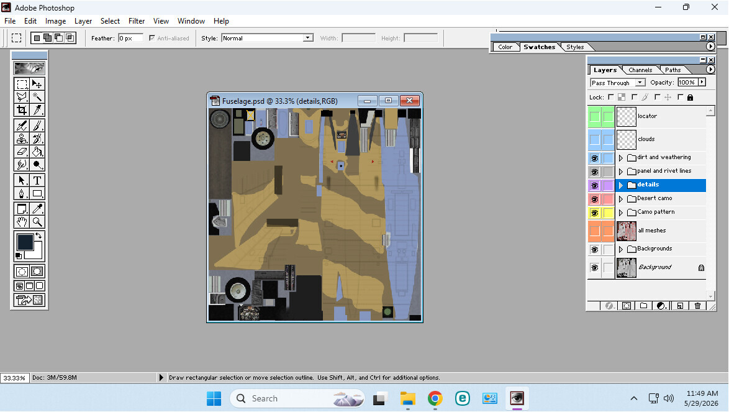Show the all meshes layer

[594, 231]
